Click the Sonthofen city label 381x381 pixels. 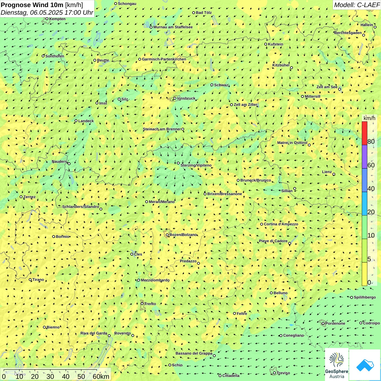[55, 56]
